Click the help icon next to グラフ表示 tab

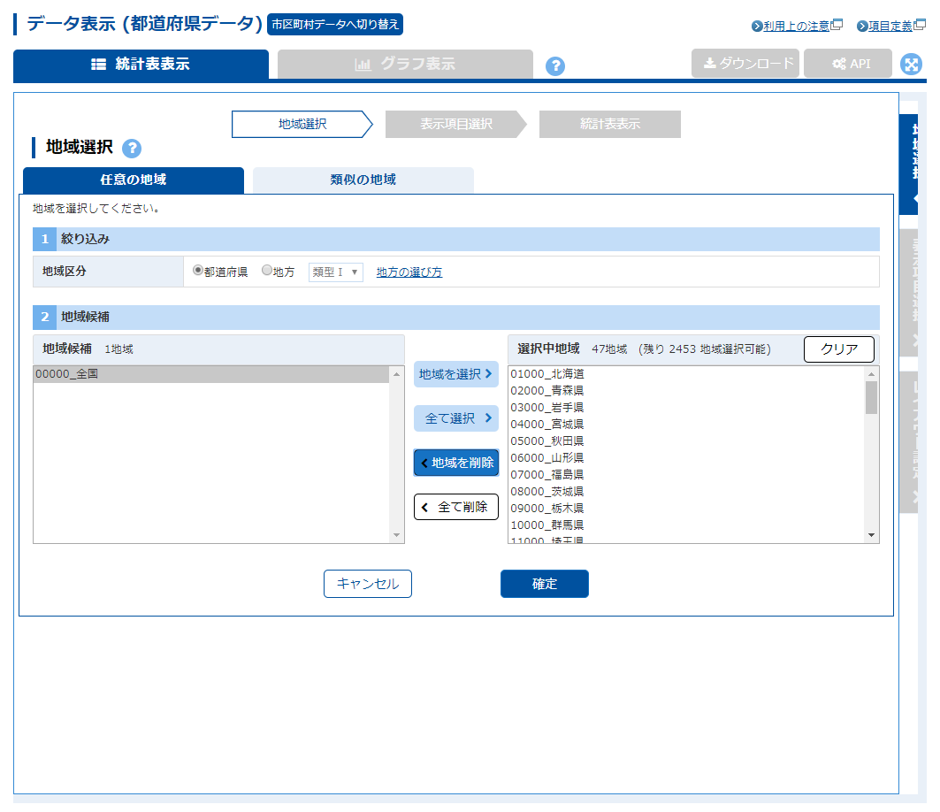[x=555, y=66]
